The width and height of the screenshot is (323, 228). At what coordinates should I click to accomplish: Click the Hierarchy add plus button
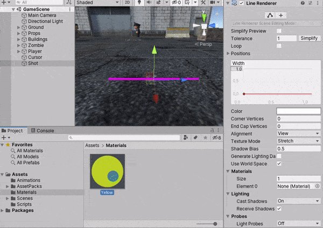pos(4,3)
